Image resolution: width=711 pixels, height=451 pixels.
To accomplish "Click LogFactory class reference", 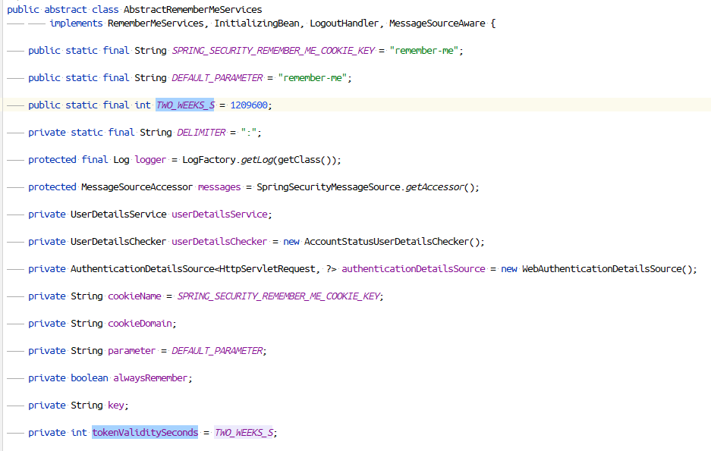I will tap(209, 160).
